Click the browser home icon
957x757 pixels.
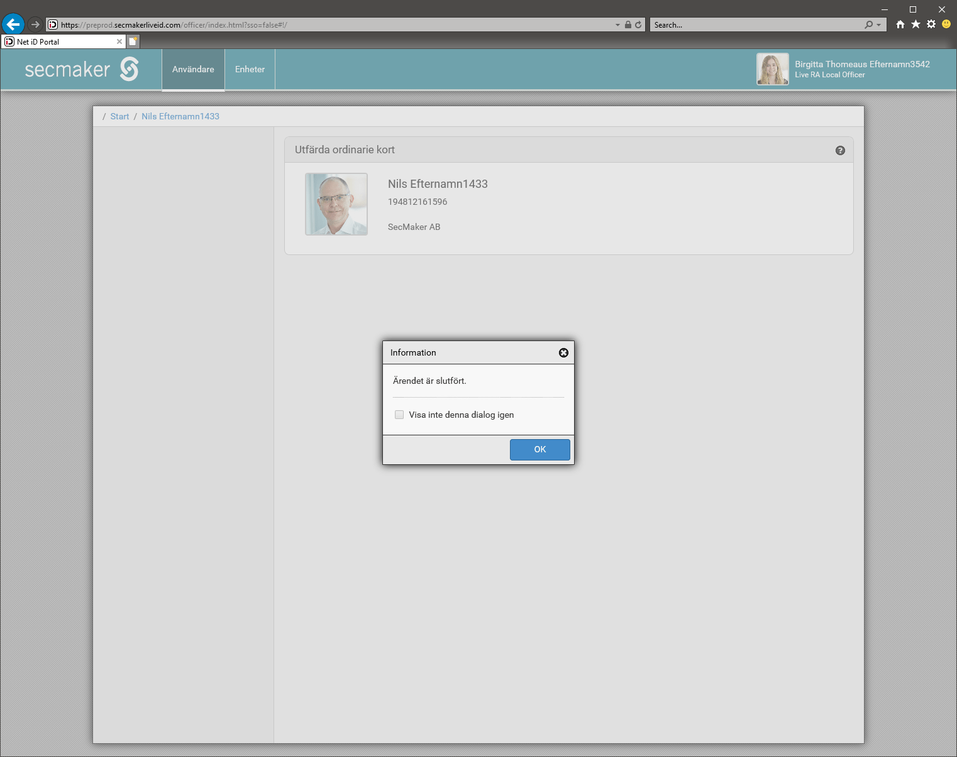click(900, 25)
